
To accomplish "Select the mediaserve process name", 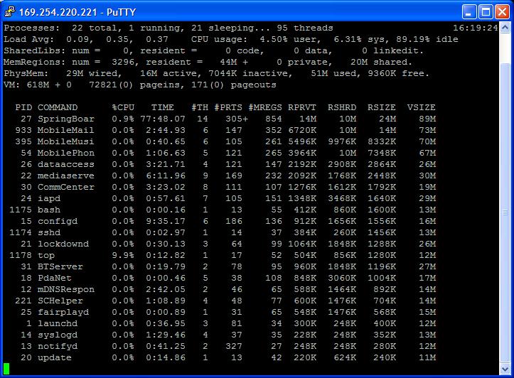I will tap(66, 175).
